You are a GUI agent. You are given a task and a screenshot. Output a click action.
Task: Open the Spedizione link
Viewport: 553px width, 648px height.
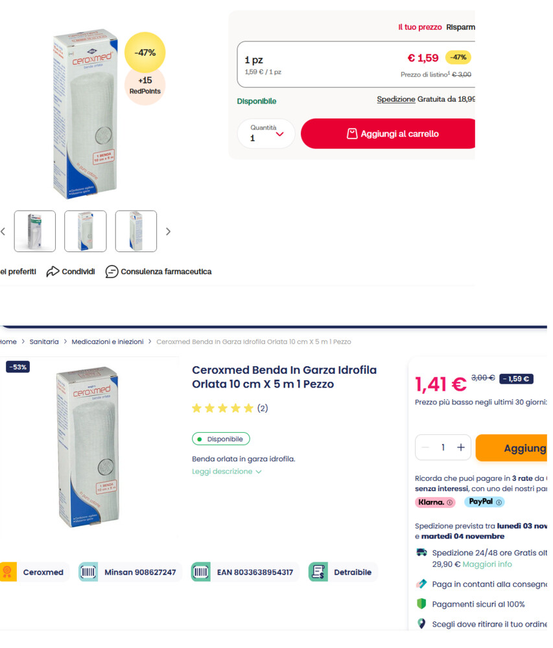tap(395, 99)
